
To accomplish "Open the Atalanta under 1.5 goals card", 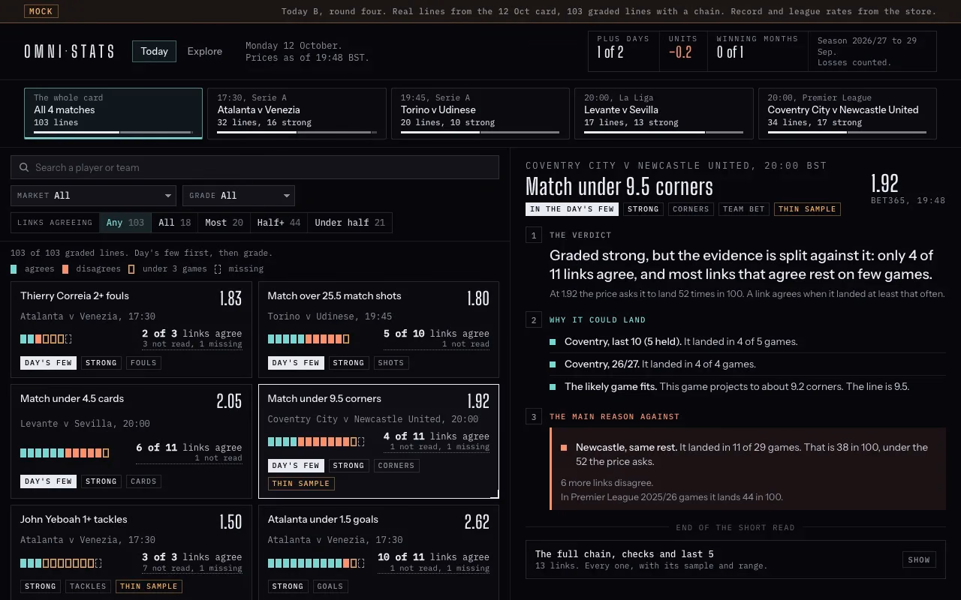I will [x=378, y=553].
